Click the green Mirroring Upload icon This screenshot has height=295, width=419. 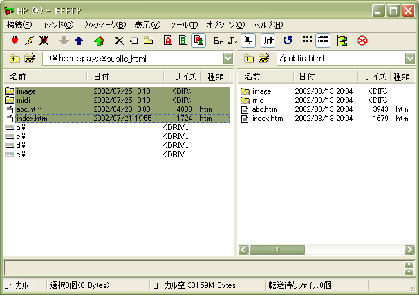pos(98,41)
